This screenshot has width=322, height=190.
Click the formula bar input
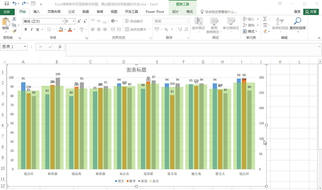pyautogui.click(x=193, y=49)
